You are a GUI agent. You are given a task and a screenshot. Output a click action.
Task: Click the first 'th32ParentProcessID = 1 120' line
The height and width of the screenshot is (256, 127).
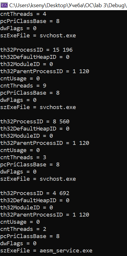point(45,71)
